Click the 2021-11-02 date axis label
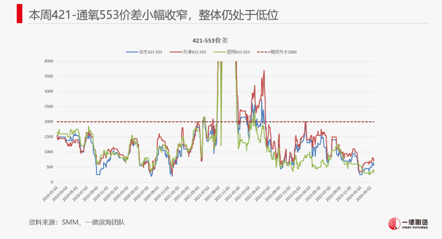This screenshot has width=442, height=239. coord(222,193)
